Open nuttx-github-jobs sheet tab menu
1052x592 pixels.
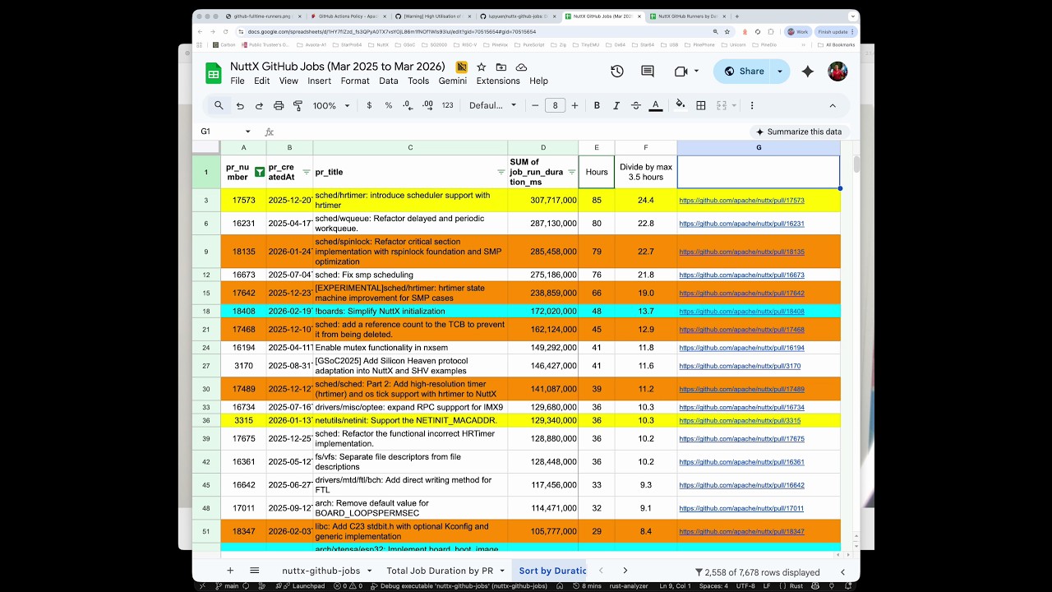pos(369,571)
